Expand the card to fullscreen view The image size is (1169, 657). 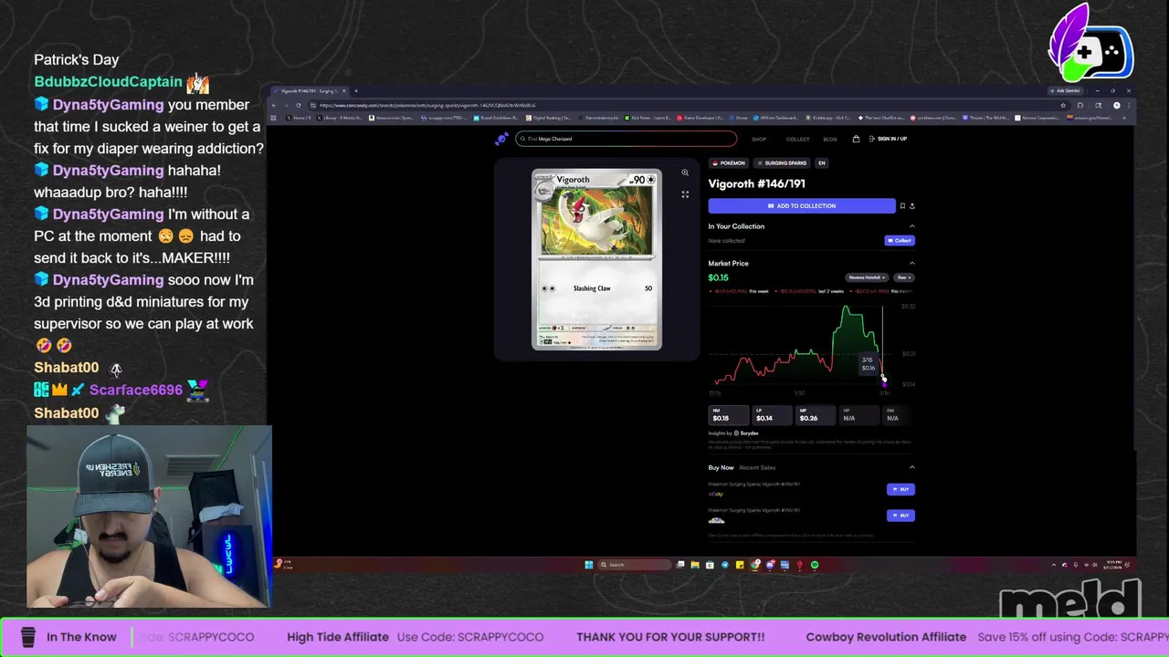[x=685, y=194]
